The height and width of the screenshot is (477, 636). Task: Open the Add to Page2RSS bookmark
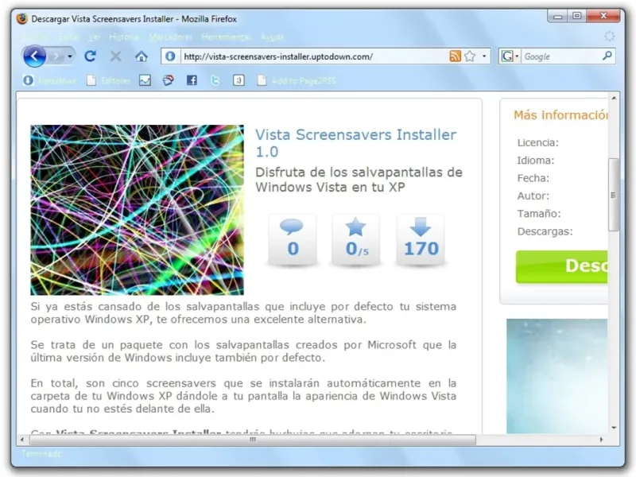click(x=297, y=80)
